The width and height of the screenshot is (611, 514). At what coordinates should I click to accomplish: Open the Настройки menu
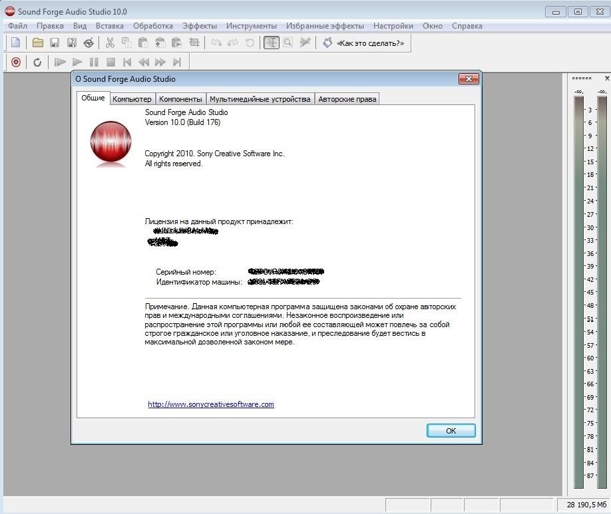click(393, 26)
